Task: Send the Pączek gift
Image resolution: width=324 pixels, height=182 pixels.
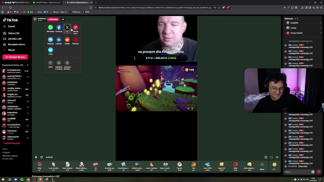Action: pos(179,166)
